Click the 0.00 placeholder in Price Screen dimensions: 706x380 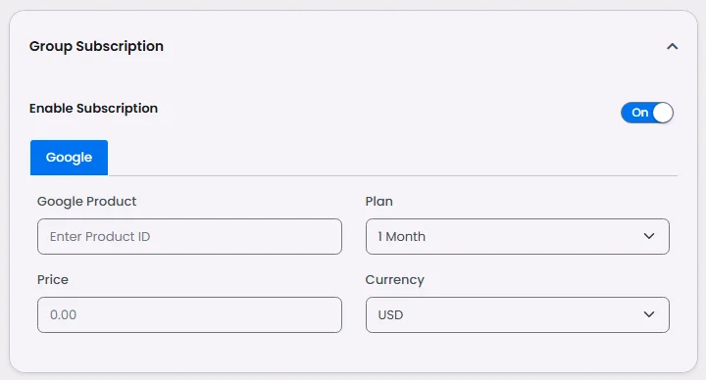[x=63, y=314]
